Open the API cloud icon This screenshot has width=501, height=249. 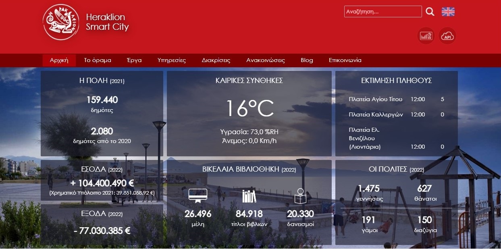447,36
